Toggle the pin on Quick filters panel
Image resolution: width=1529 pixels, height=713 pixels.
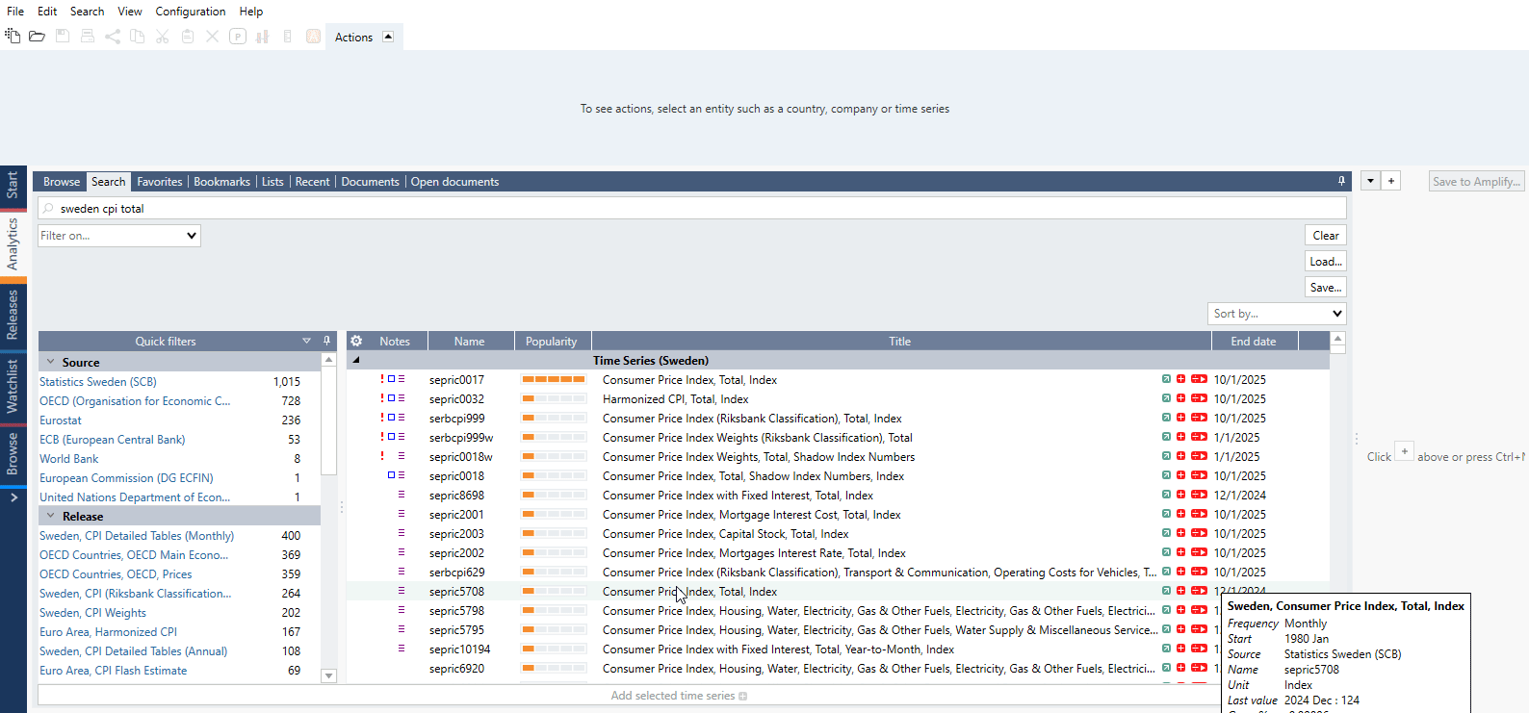pos(326,341)
